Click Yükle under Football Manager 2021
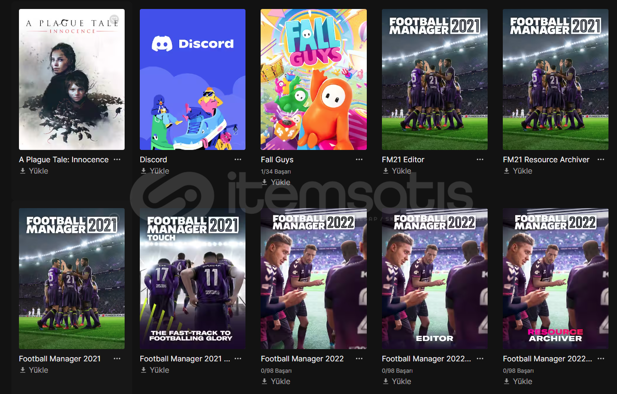Screen dimensions: 617x394 click(34, 370)
